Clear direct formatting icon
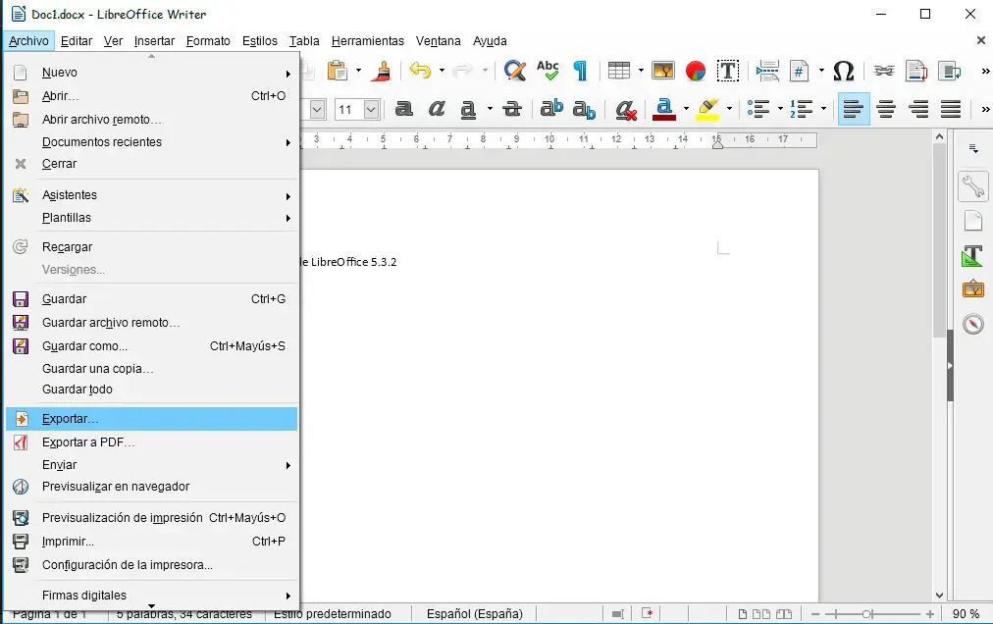The width and height of the screenshot is (993, 624). tap(626, 110)
